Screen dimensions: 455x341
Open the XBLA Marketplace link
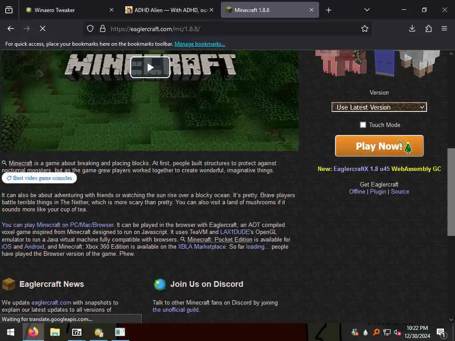click(x=202, y=247)
